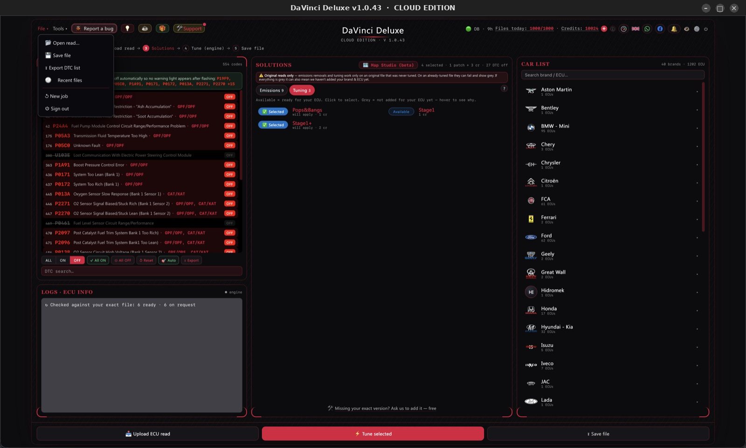The width and height of the screenshot is (746, 448).
Task: Click the power icon in top bar
Action: pos(706,29)
